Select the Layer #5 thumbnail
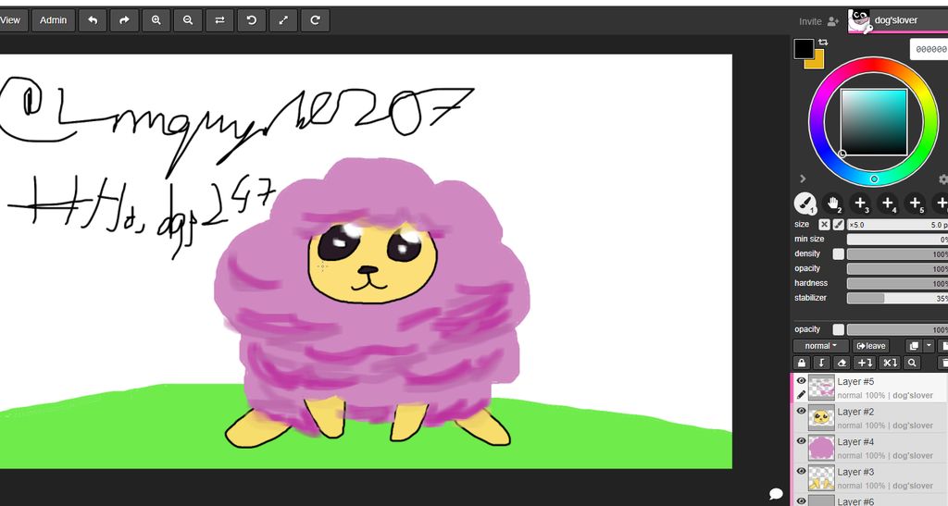 pos(821,388)
